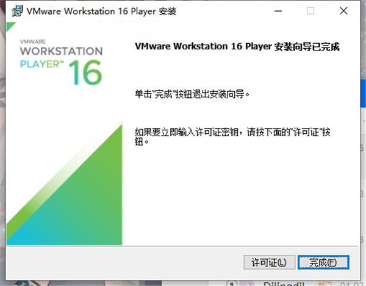Screen dimensions: 366x286
Task: Open the 许可证(L) license button
Action: [269, 262]
